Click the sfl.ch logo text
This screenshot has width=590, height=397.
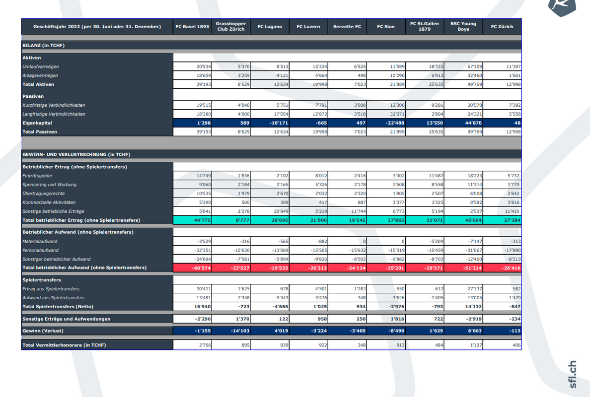tap(572, 375)
